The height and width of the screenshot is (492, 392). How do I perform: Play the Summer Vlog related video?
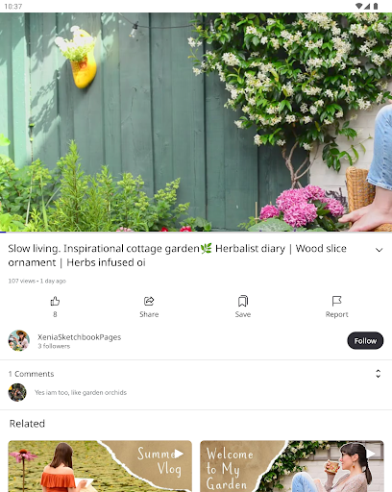(x=100, y=466)
